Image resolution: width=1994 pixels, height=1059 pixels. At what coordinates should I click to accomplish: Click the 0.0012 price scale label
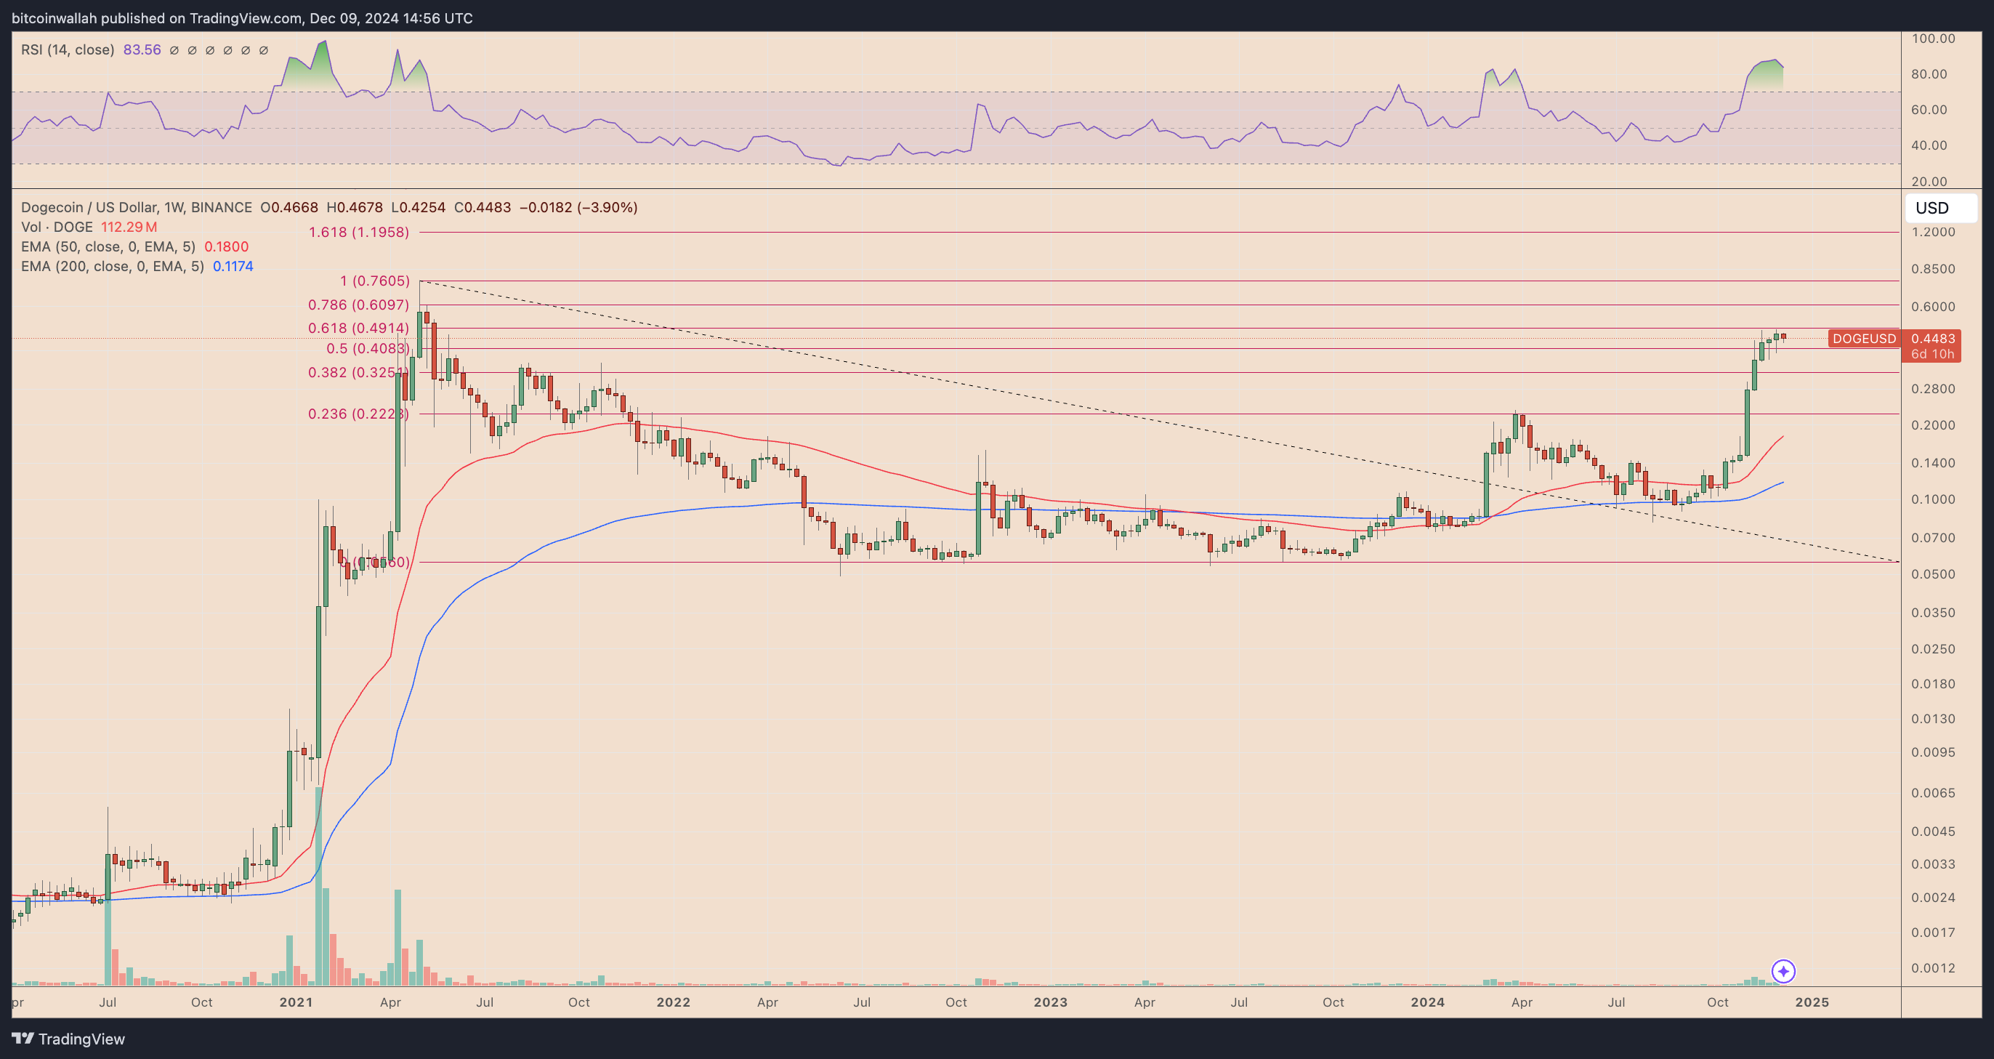[x=1933, y=968]
